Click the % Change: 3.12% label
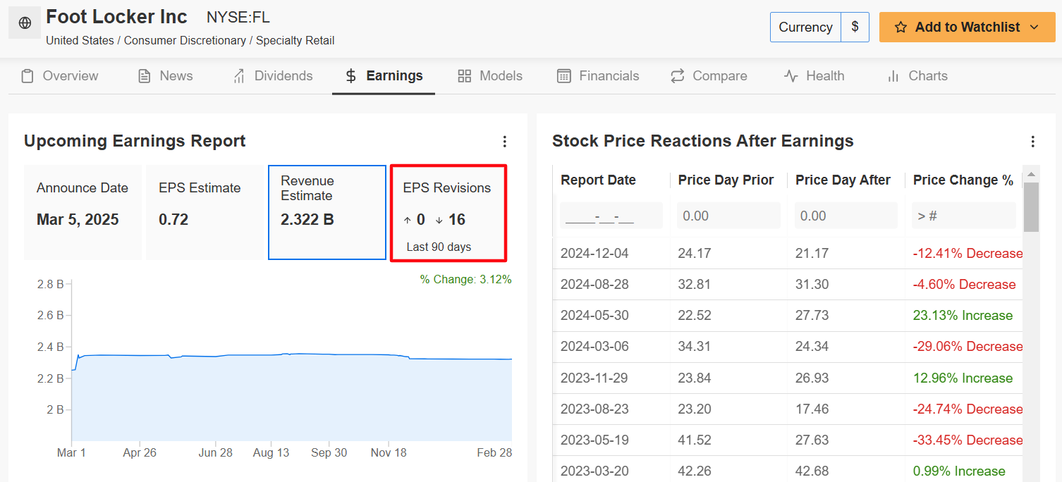Image resolution: width=1062 pixels, height=482 pixels. tap(465, 280)
